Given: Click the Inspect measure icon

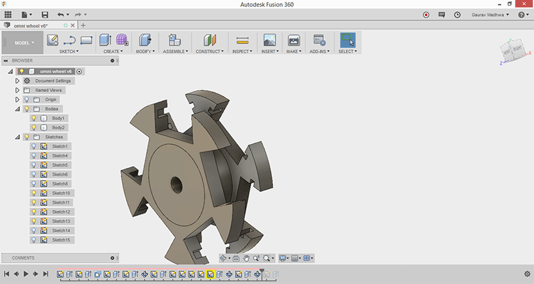Looking at the screenshot, I should (242, 40).
